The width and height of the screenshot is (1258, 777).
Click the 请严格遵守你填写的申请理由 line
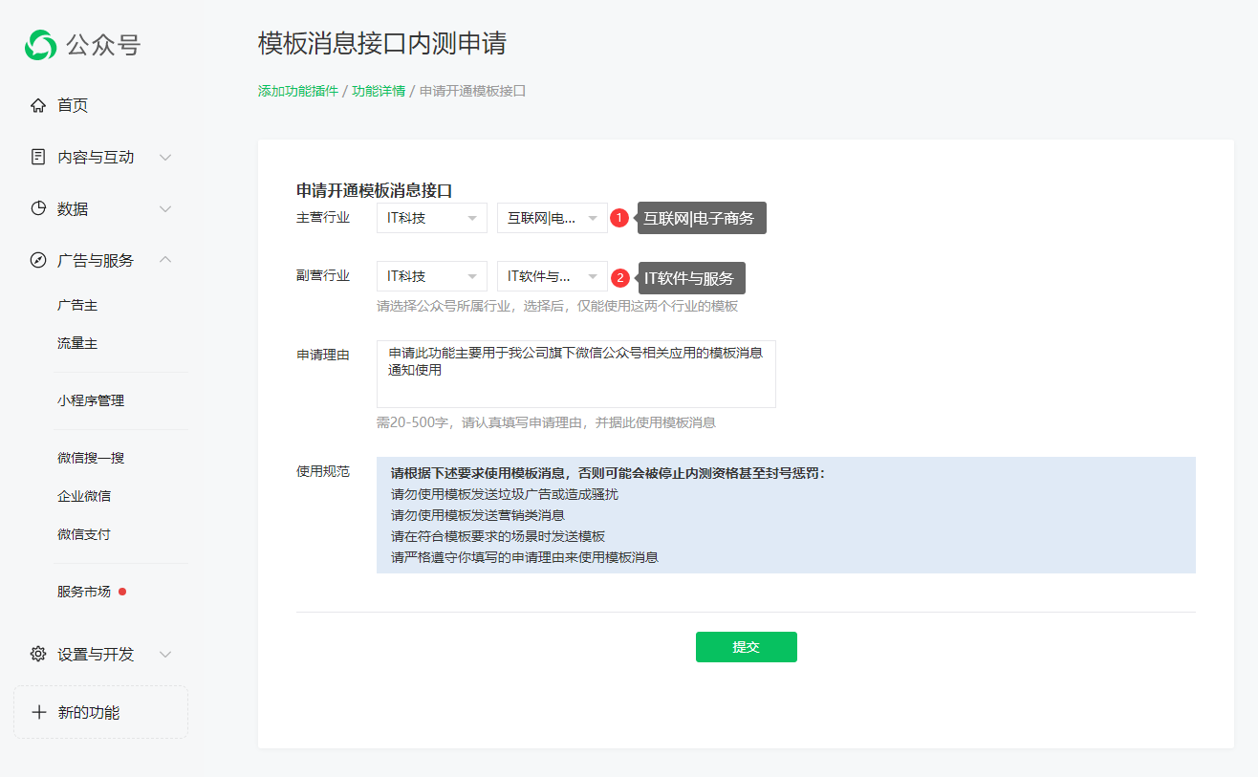point(525,557)
